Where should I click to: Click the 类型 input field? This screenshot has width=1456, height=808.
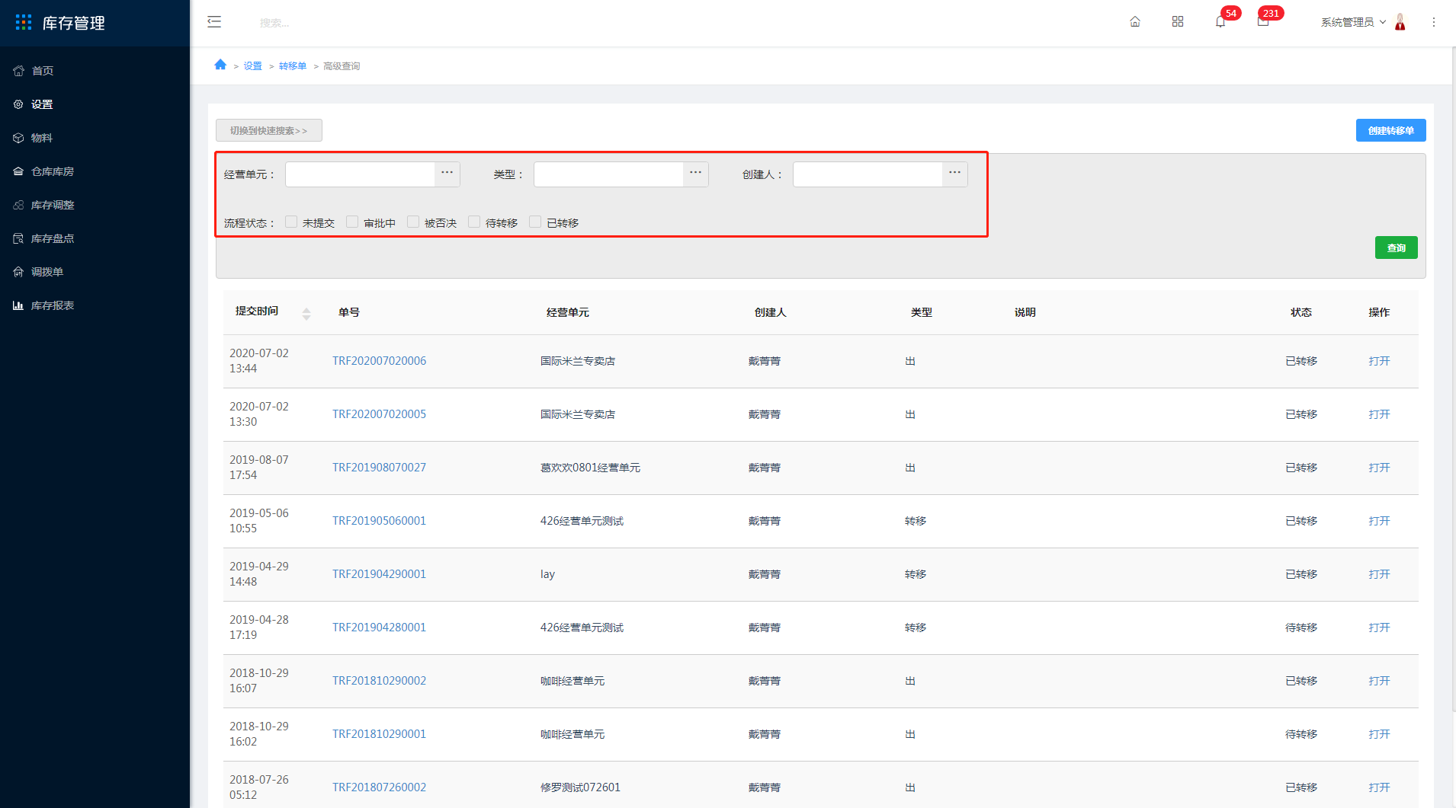pos(608,174)
